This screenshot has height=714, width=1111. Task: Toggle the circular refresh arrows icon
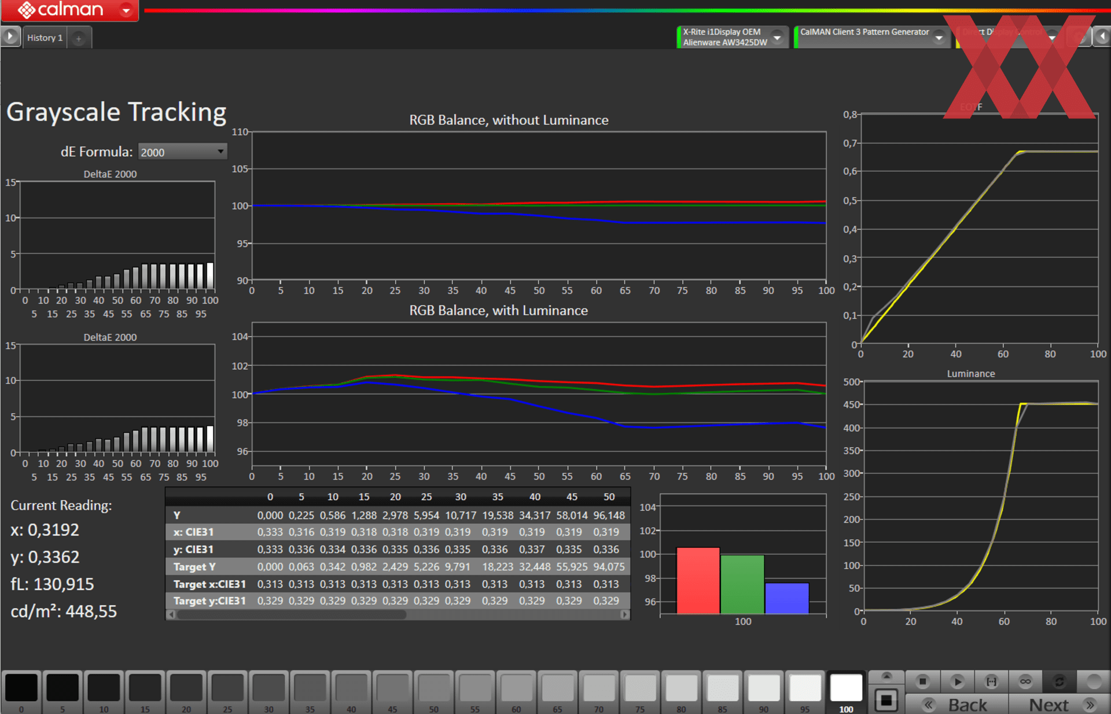click(1060, 682)
